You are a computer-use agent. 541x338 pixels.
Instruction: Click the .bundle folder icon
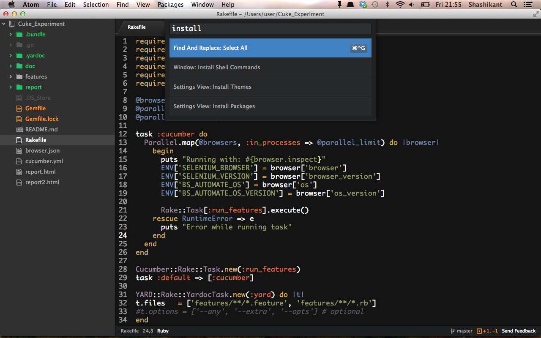(x=19, y=34)
